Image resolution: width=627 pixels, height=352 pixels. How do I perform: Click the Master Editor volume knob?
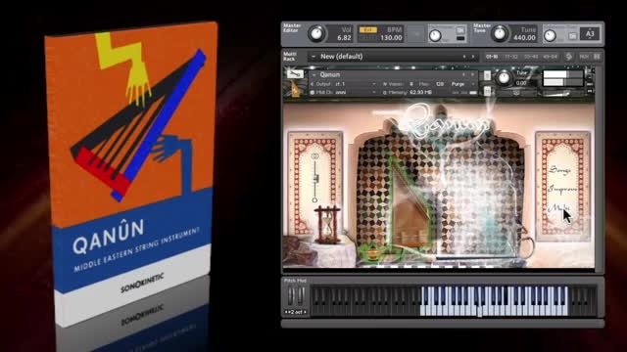pyautogui.click(x=316, y=33)
